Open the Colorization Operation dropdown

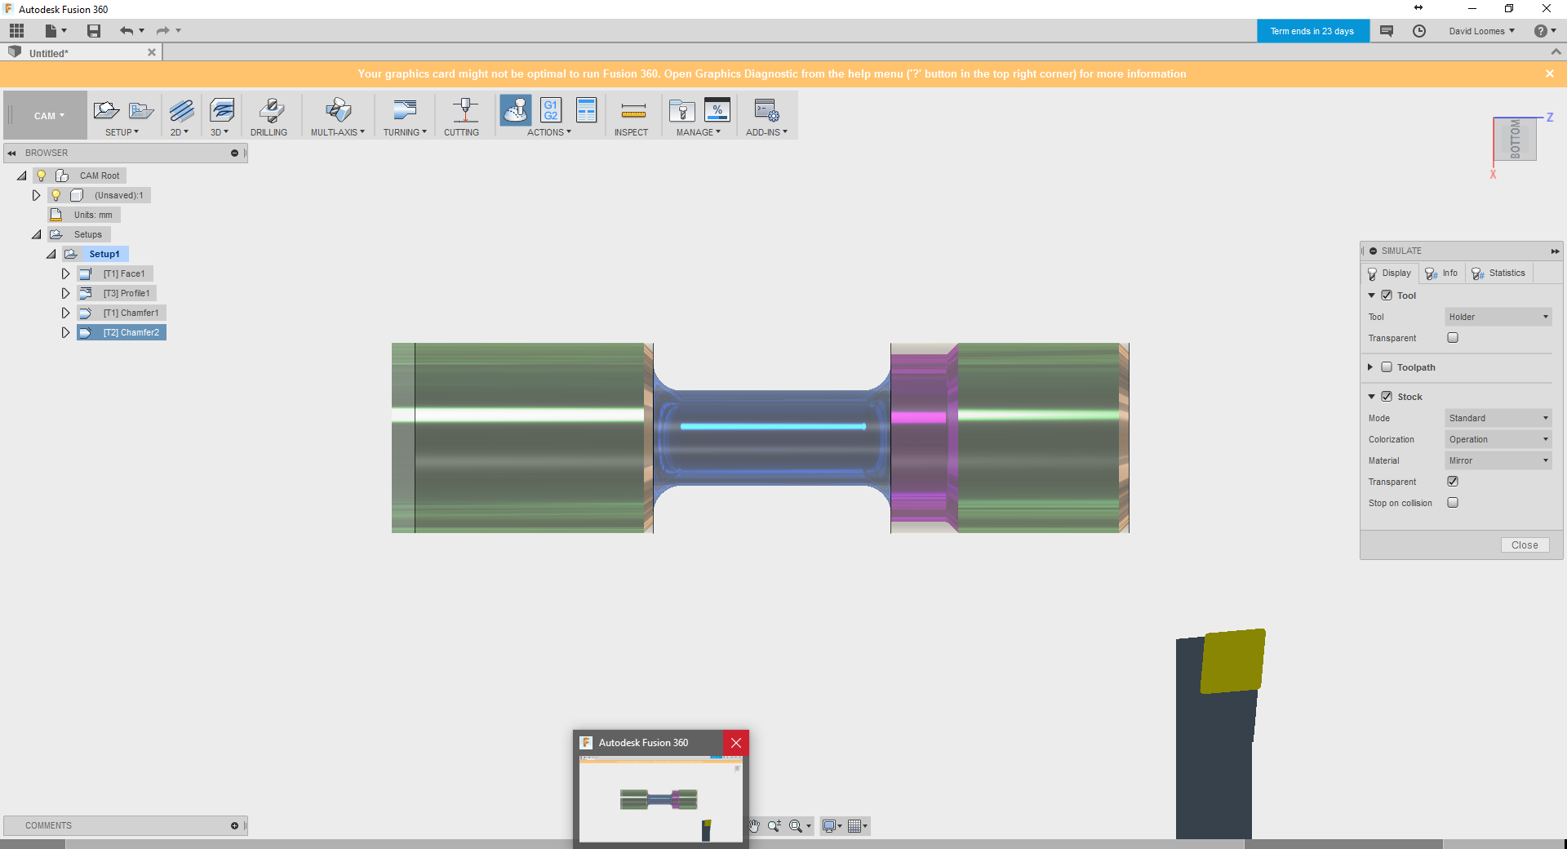(x=1498, y=439)
